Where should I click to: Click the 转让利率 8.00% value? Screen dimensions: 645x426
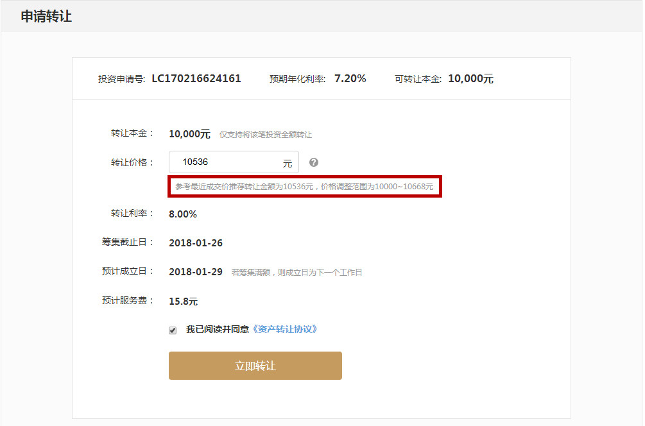click(183, 214)
